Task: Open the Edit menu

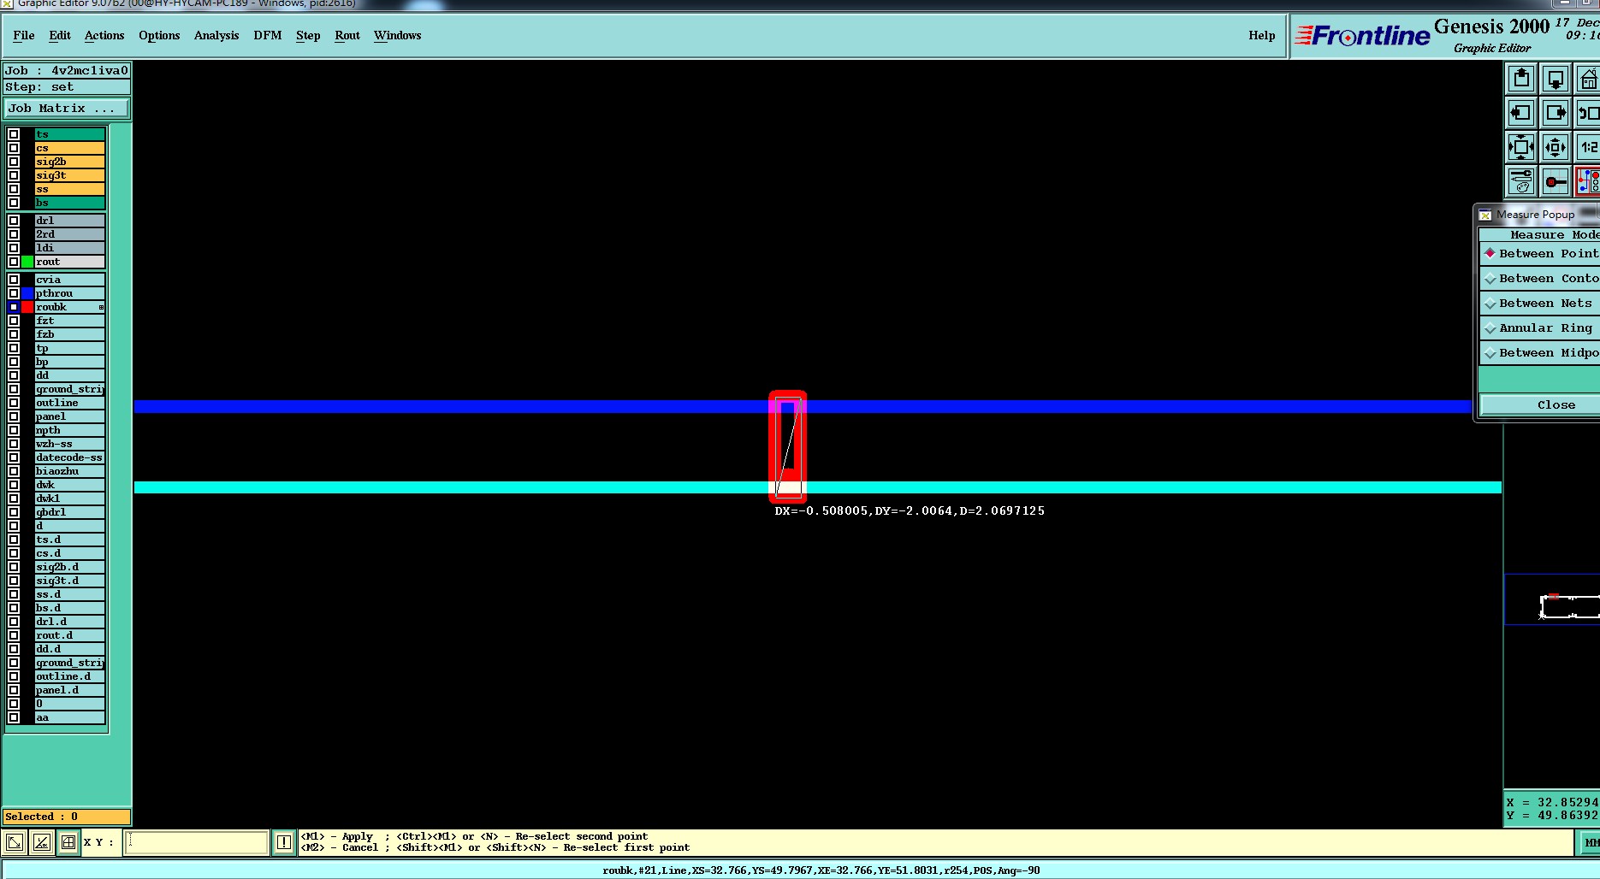Action: 60,35
